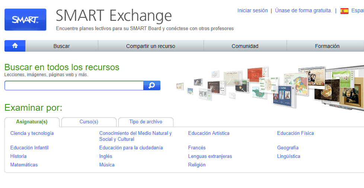Browse Geografía subject
Screen dimensions: 364x188
[288, 148]
